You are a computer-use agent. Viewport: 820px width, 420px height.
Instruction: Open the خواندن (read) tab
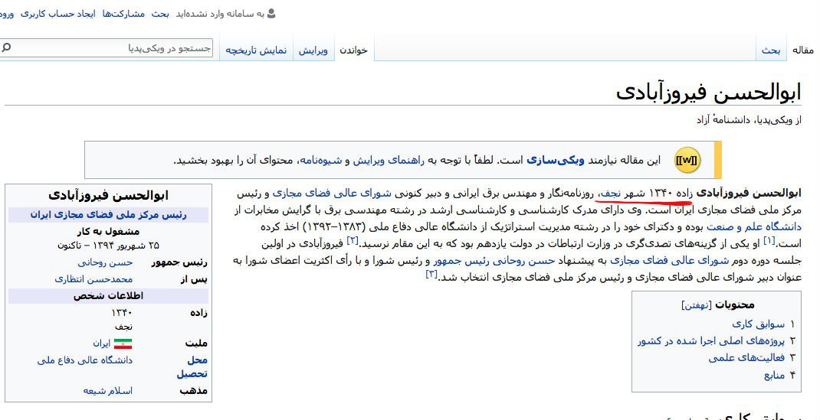click(353, 50)
